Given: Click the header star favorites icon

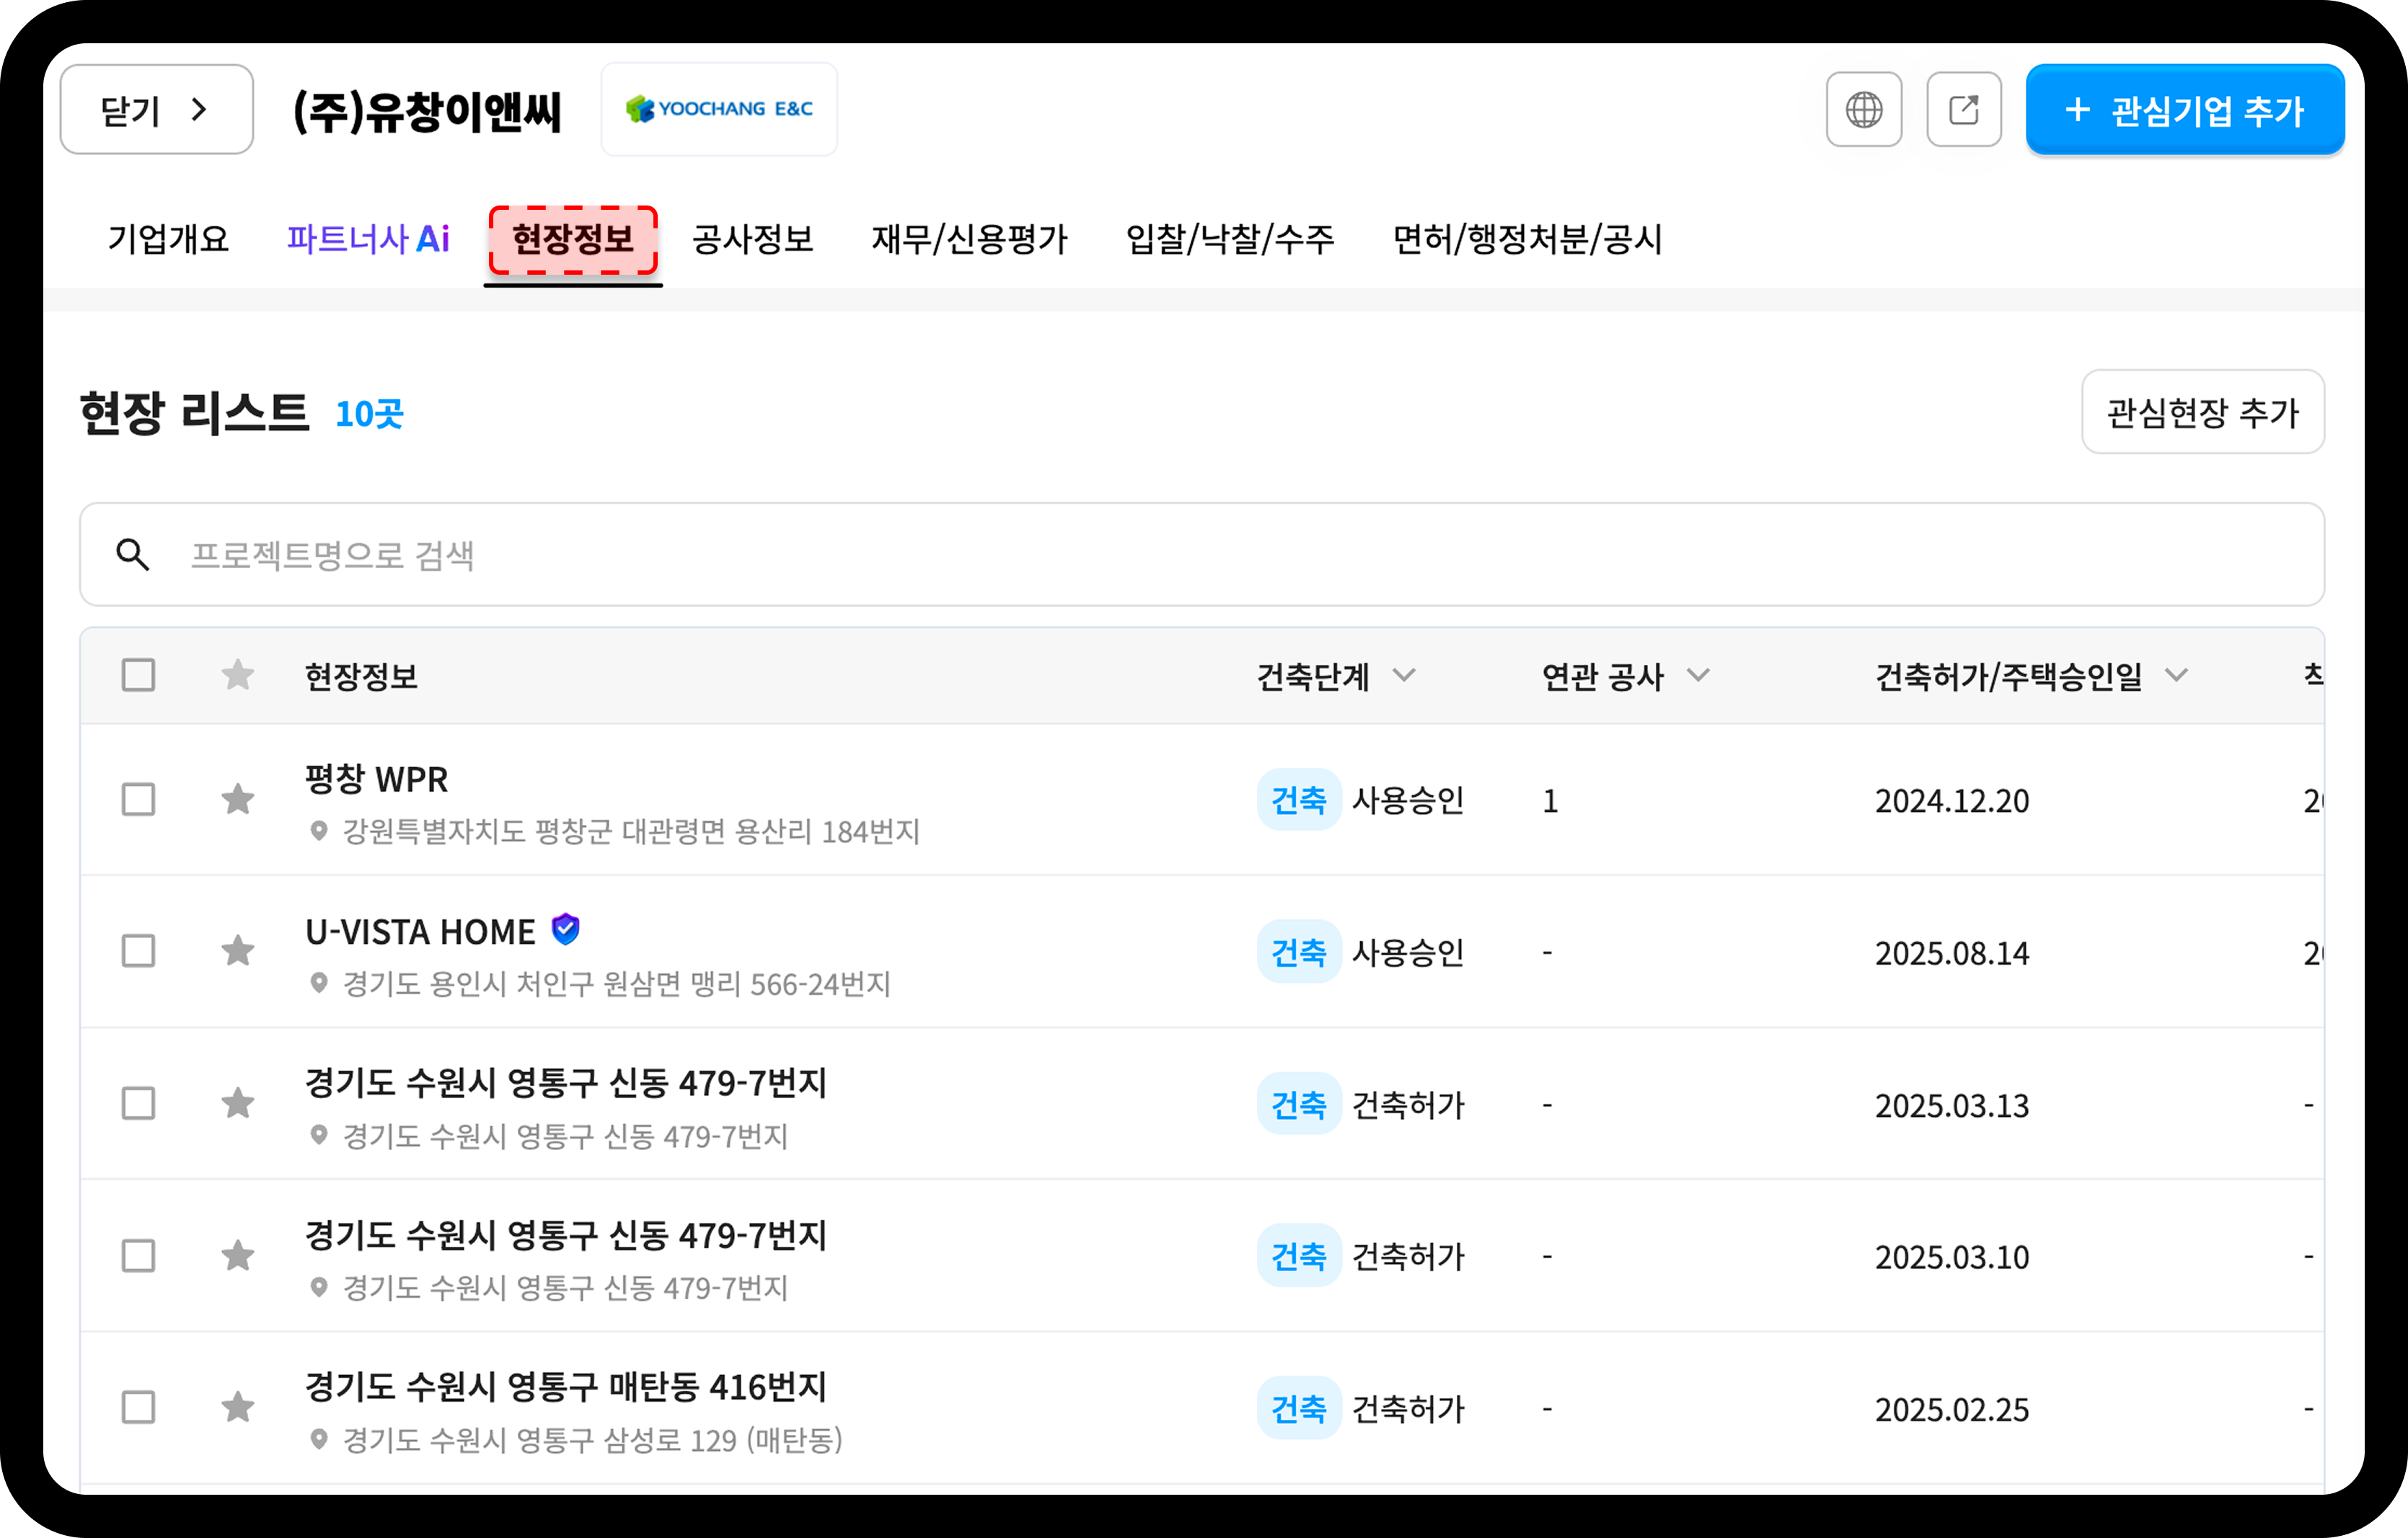Looking at the screenshot, I should pyautogui.click(x=238, y=675).
